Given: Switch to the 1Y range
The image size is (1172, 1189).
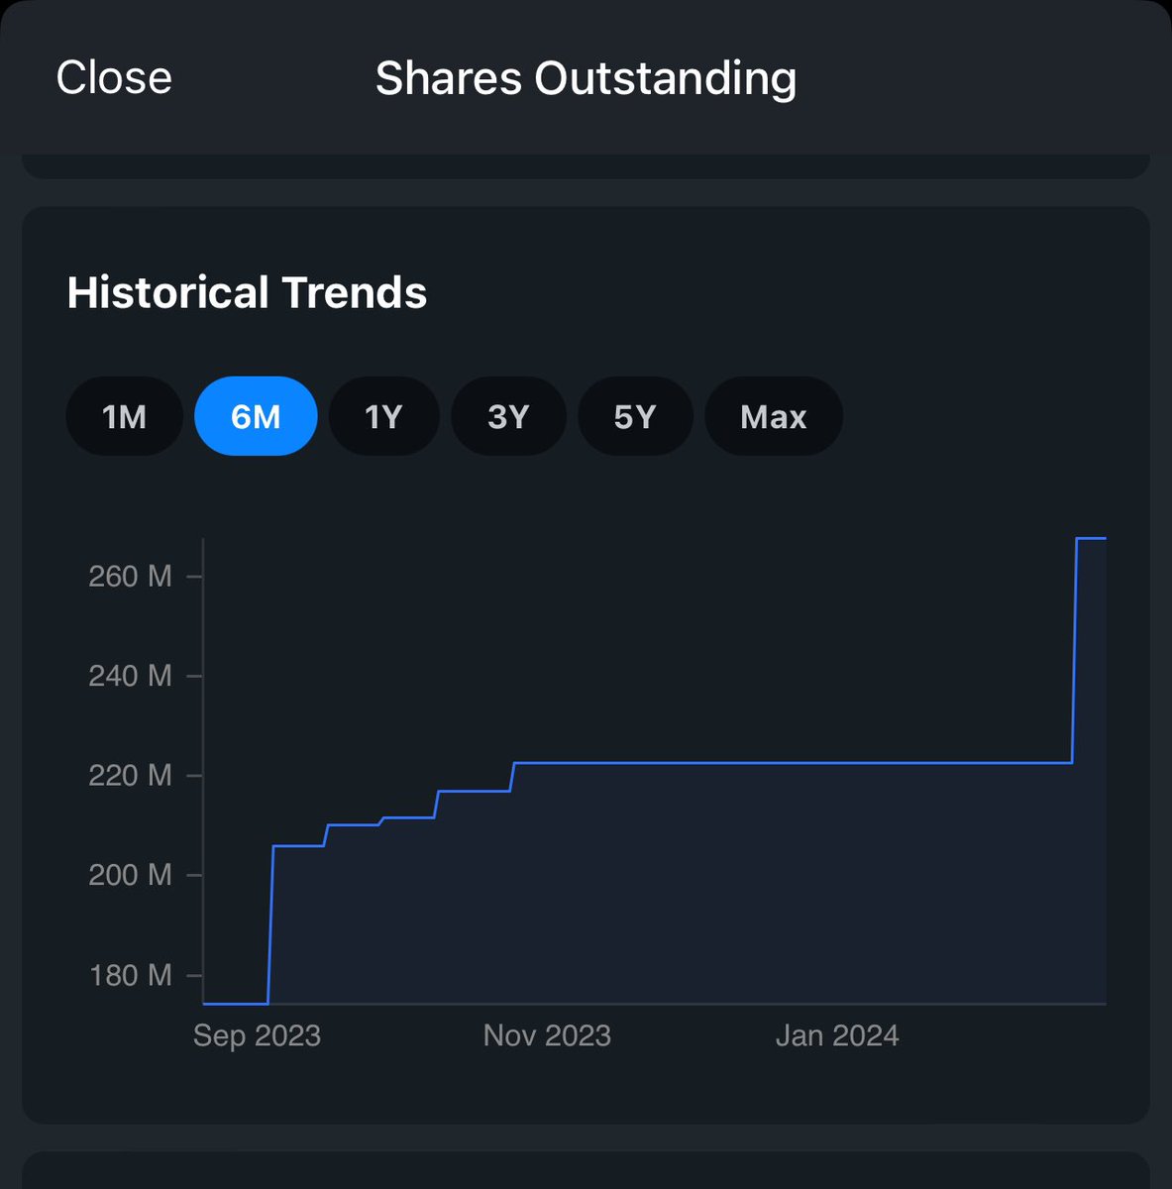Looking at the screenshot, I should tap(383, 416).
